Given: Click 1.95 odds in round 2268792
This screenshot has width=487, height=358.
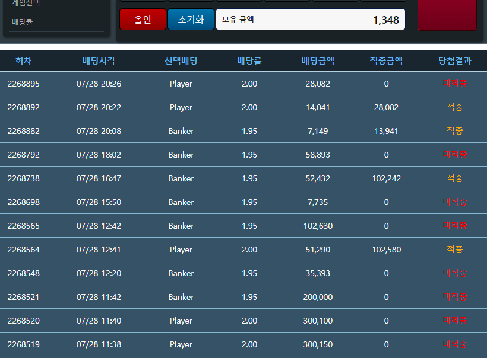Looking at the screenshot, I should pos(249,155).
